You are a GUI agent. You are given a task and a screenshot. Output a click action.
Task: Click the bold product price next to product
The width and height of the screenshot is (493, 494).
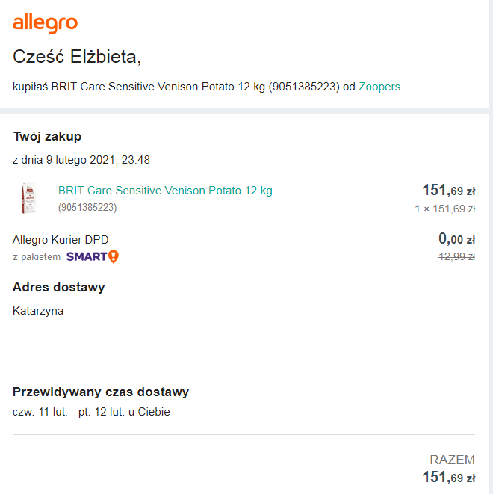click(x=448, y=191)
